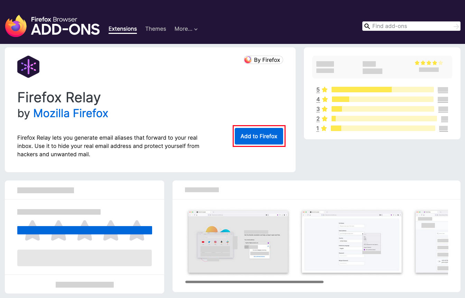Click the star icon beside rating 4
465x298 pixels.
click(325, 100)
